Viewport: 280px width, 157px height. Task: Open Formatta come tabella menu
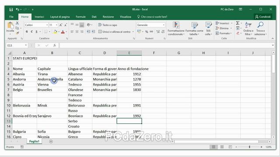[194, 28]
